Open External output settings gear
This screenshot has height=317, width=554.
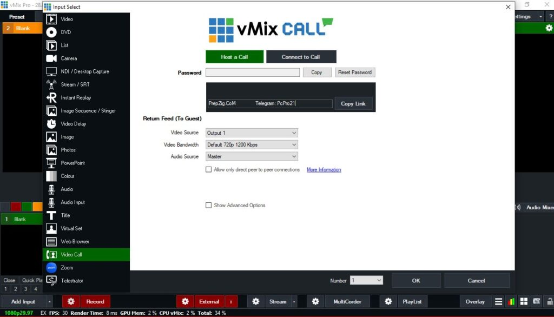click(185, 301)
